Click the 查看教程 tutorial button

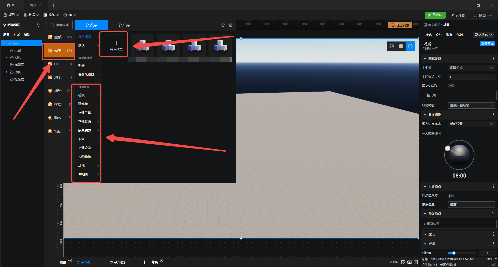[487, 43]
